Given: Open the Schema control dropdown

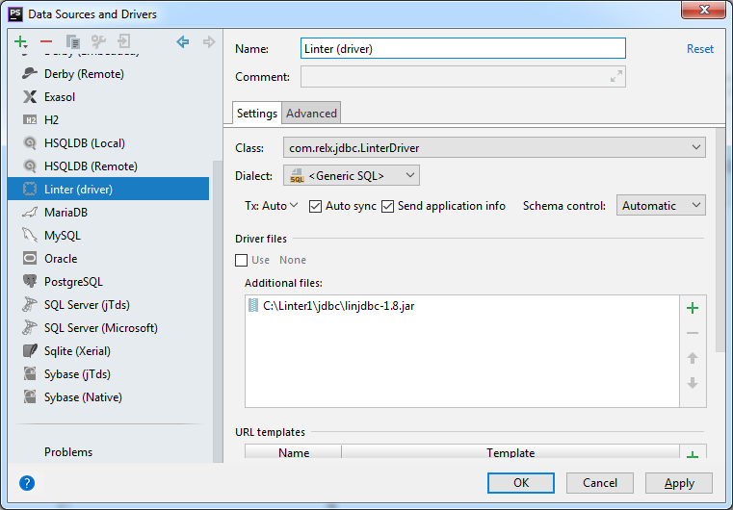Looking at the screenshot, I should point(661,206).
